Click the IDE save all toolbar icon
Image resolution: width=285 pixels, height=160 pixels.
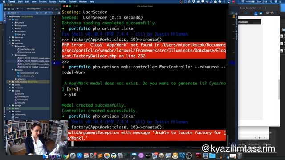[9, 9]
